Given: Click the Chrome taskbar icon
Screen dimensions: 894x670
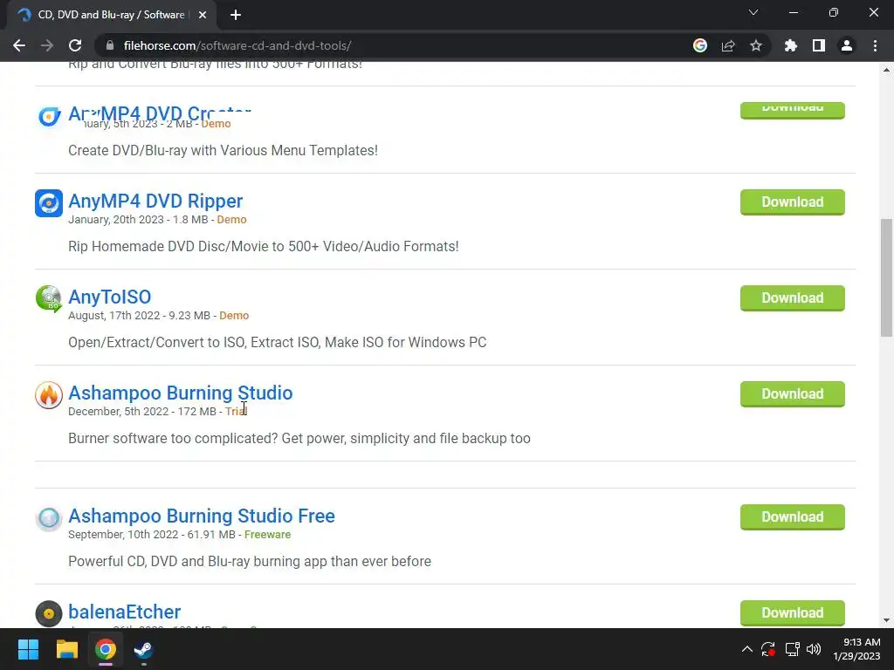Looking at the screenshot, I should (x=106, y=649).
